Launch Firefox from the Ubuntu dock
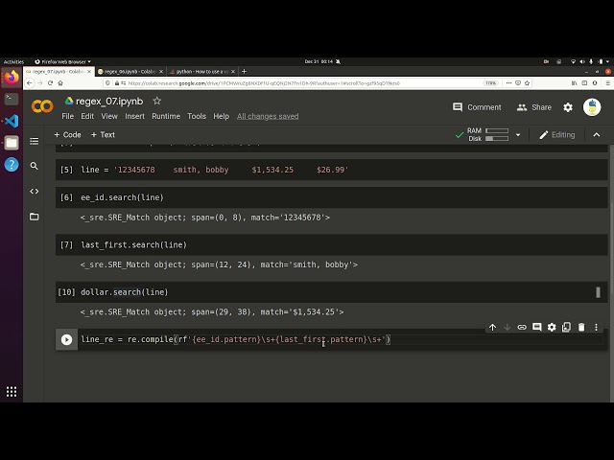614x460 pixels. pyautogui.click(x=12, y=78)
